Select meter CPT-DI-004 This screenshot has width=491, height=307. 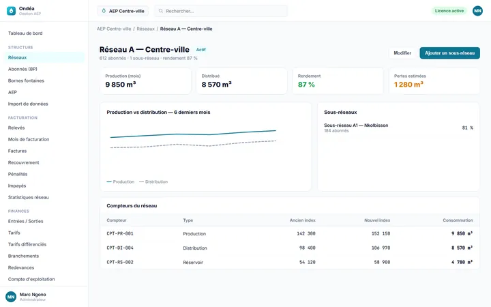120,248
